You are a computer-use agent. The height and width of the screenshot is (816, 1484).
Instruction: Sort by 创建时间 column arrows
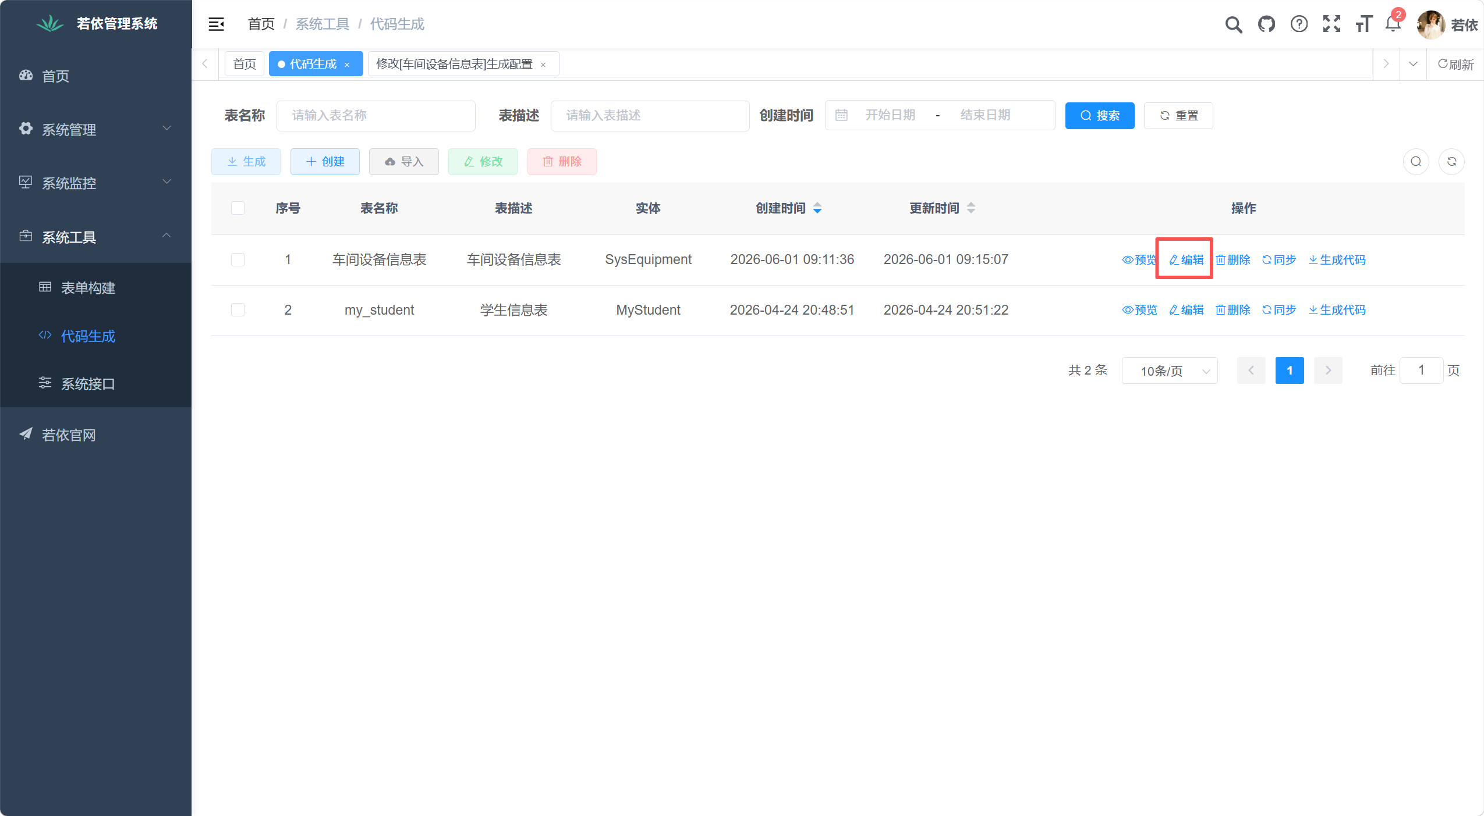[x=817, y=208]
